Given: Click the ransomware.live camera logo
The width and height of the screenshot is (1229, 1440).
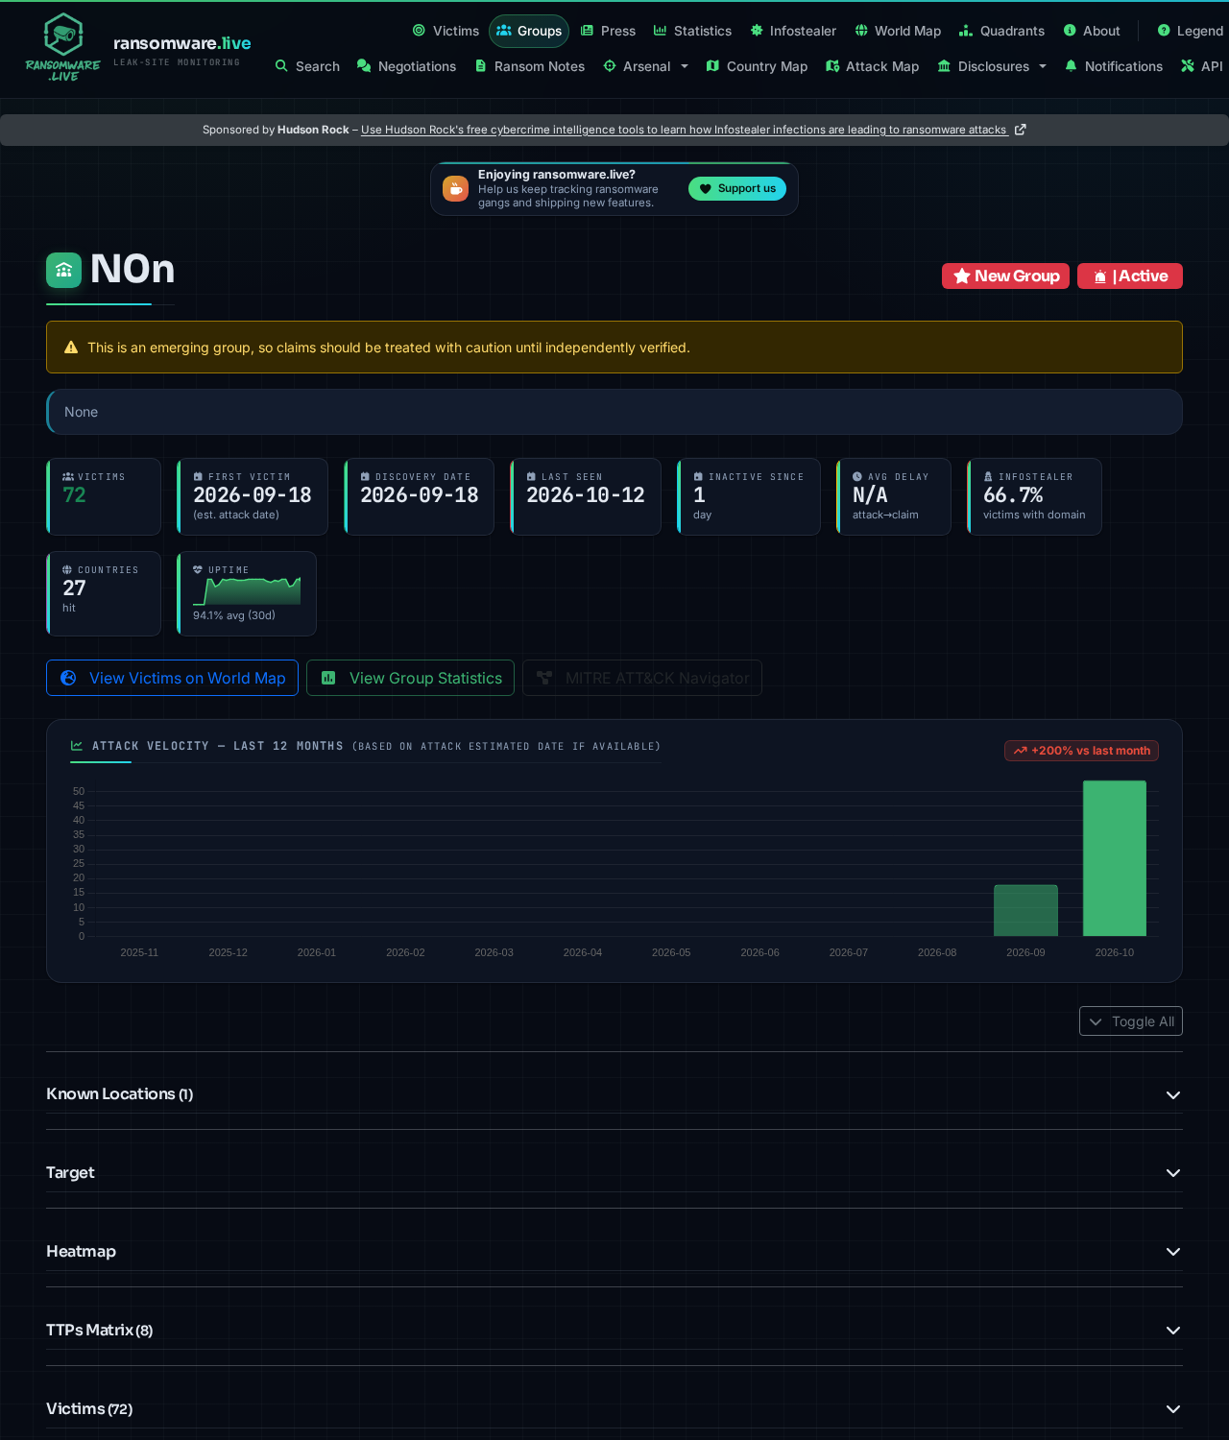Looking at the screenshot, I should (x=63, y=47).
